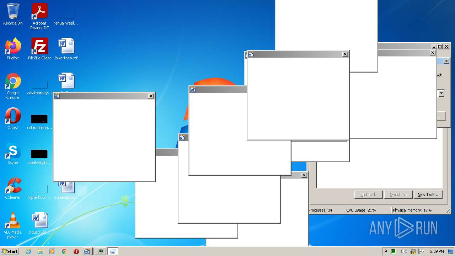Open the Skype desktop shortcut

13,154
